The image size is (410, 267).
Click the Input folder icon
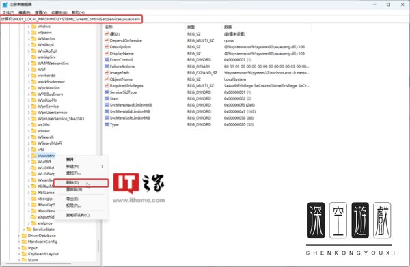pos(24,248)
